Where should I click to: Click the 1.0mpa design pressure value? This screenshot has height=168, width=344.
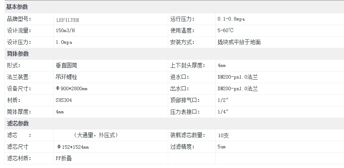[x=64, y=42]
